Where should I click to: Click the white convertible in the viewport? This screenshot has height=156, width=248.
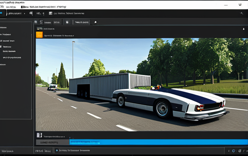(170, 104)
